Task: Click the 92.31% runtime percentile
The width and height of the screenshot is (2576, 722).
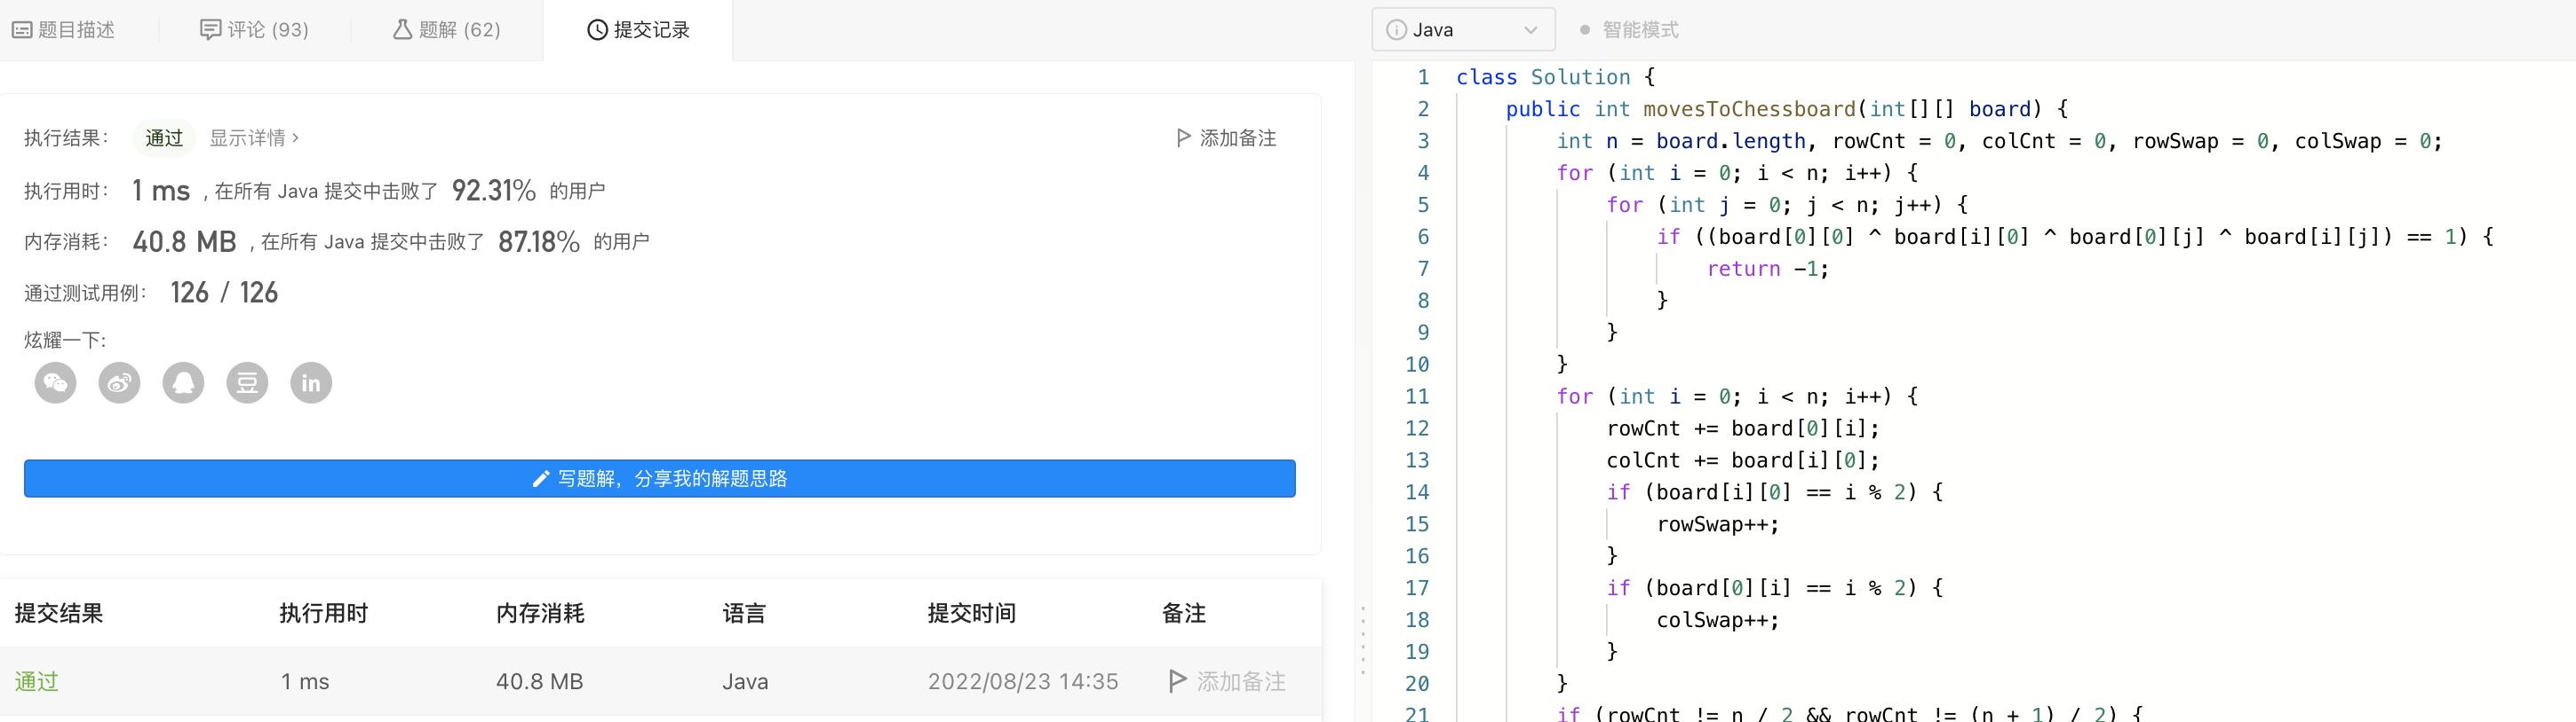Action: [493, 190]
